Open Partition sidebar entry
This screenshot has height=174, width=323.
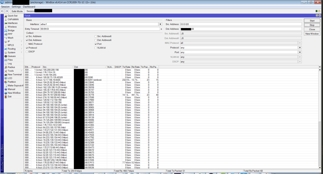tap(11, 82)
